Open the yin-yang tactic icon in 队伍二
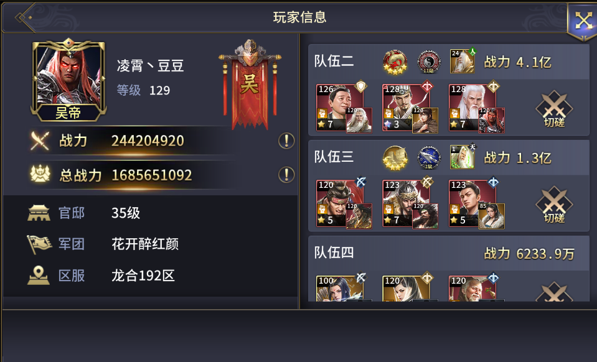This screenshot has width=597, height=362. 429,62
